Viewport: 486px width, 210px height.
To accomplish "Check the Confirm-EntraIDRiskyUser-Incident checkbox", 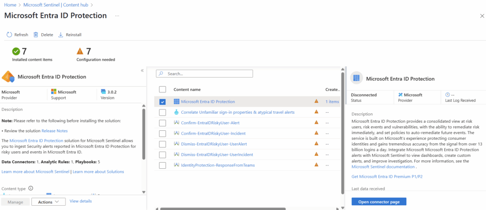I will coord(162,134).
